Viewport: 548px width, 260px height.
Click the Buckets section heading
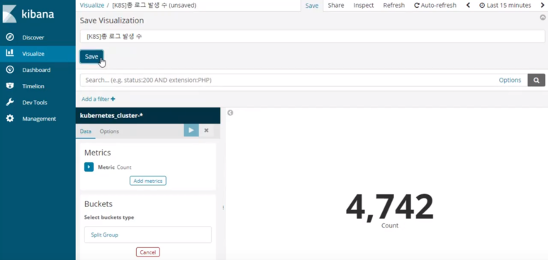tap(99, 204)
